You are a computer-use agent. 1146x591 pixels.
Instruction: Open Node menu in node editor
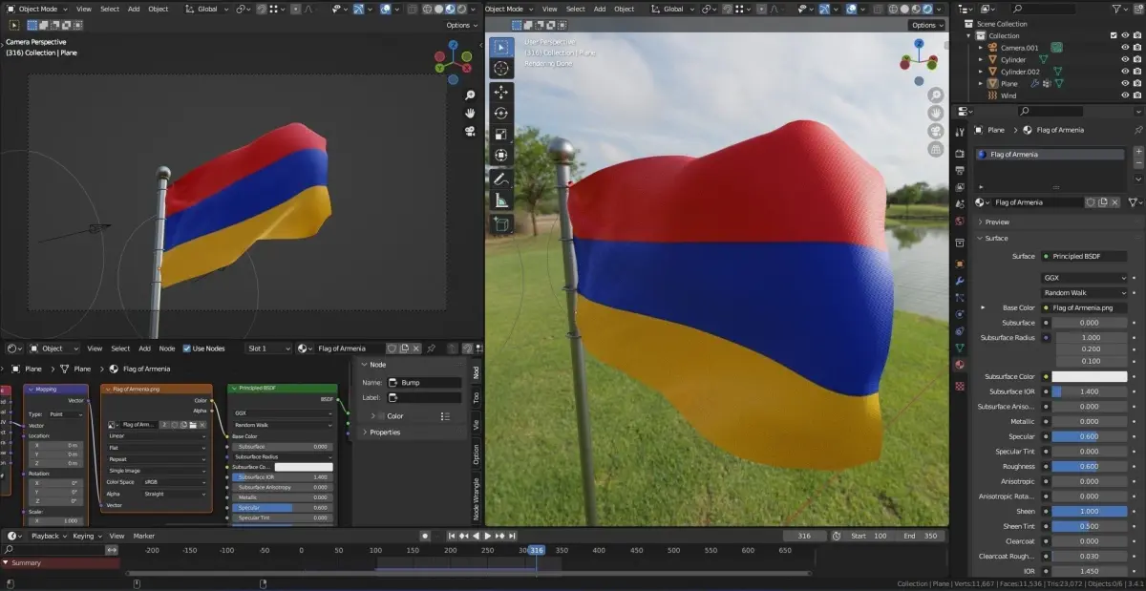[167, 348]
